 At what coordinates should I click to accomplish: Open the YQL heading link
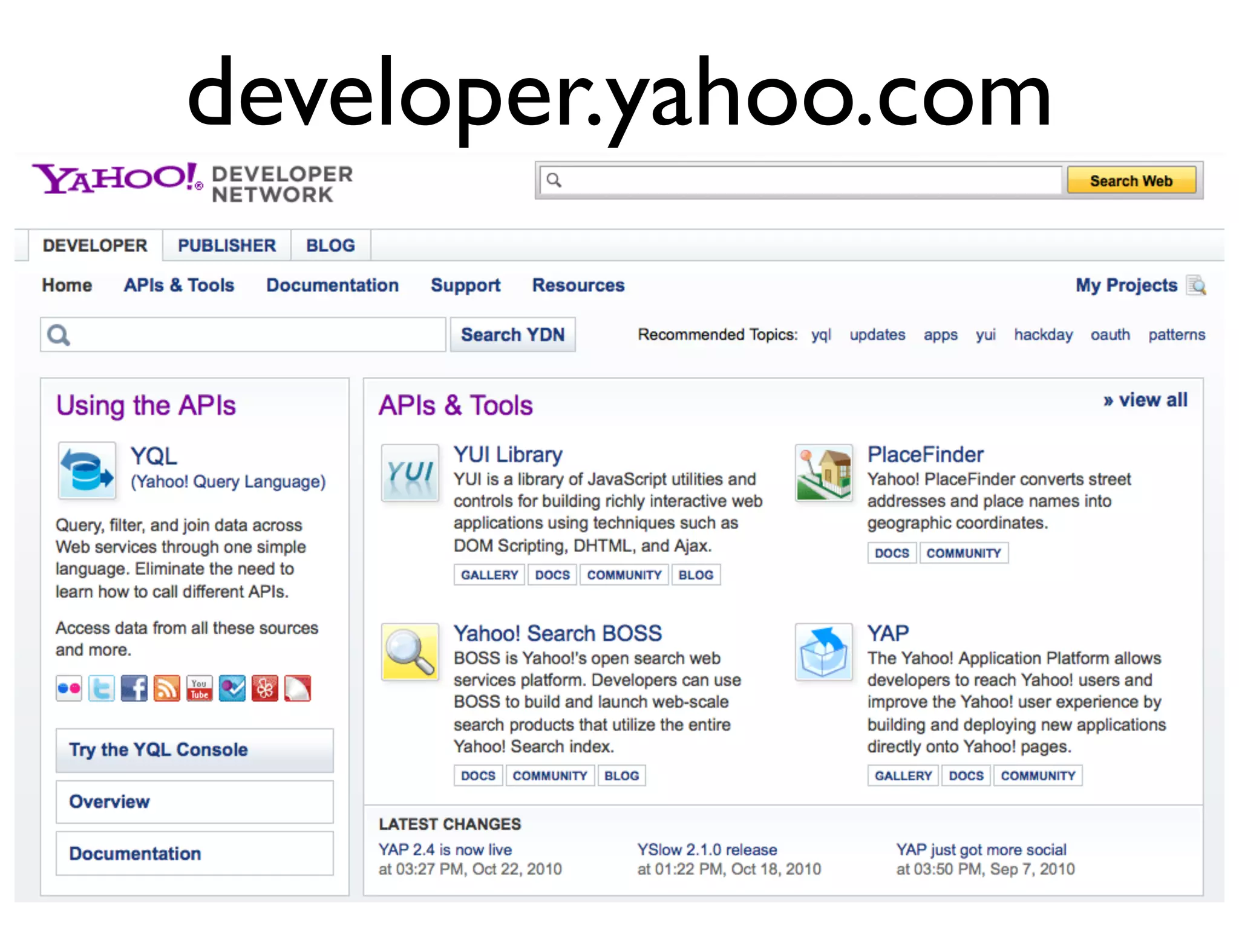154,456
